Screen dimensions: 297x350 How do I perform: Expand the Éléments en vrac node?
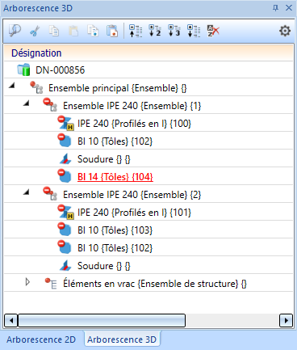[x=27, y=282]
